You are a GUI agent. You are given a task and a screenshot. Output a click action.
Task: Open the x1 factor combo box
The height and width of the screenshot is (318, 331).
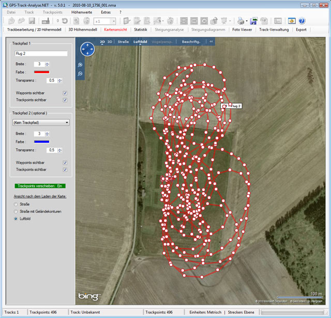pyautogui.click(x=104, y=21)
